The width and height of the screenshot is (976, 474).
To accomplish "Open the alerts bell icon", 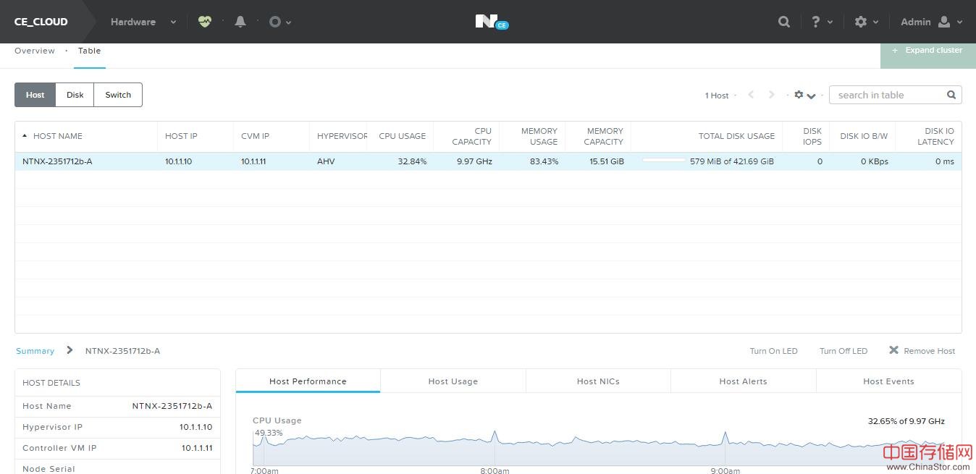I will point(240,22).
